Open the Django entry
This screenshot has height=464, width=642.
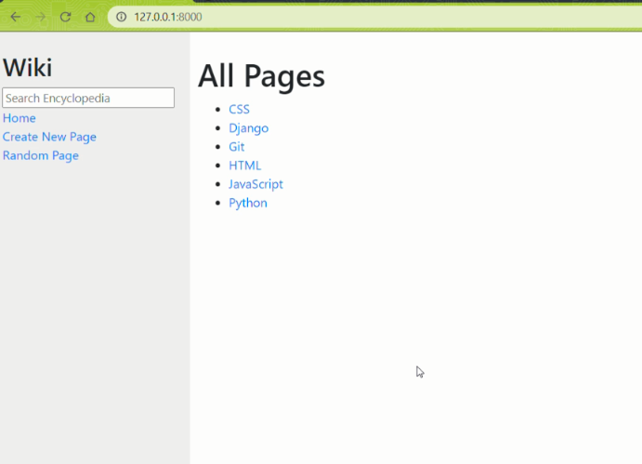pyautogui.click(x=248, y=128)
